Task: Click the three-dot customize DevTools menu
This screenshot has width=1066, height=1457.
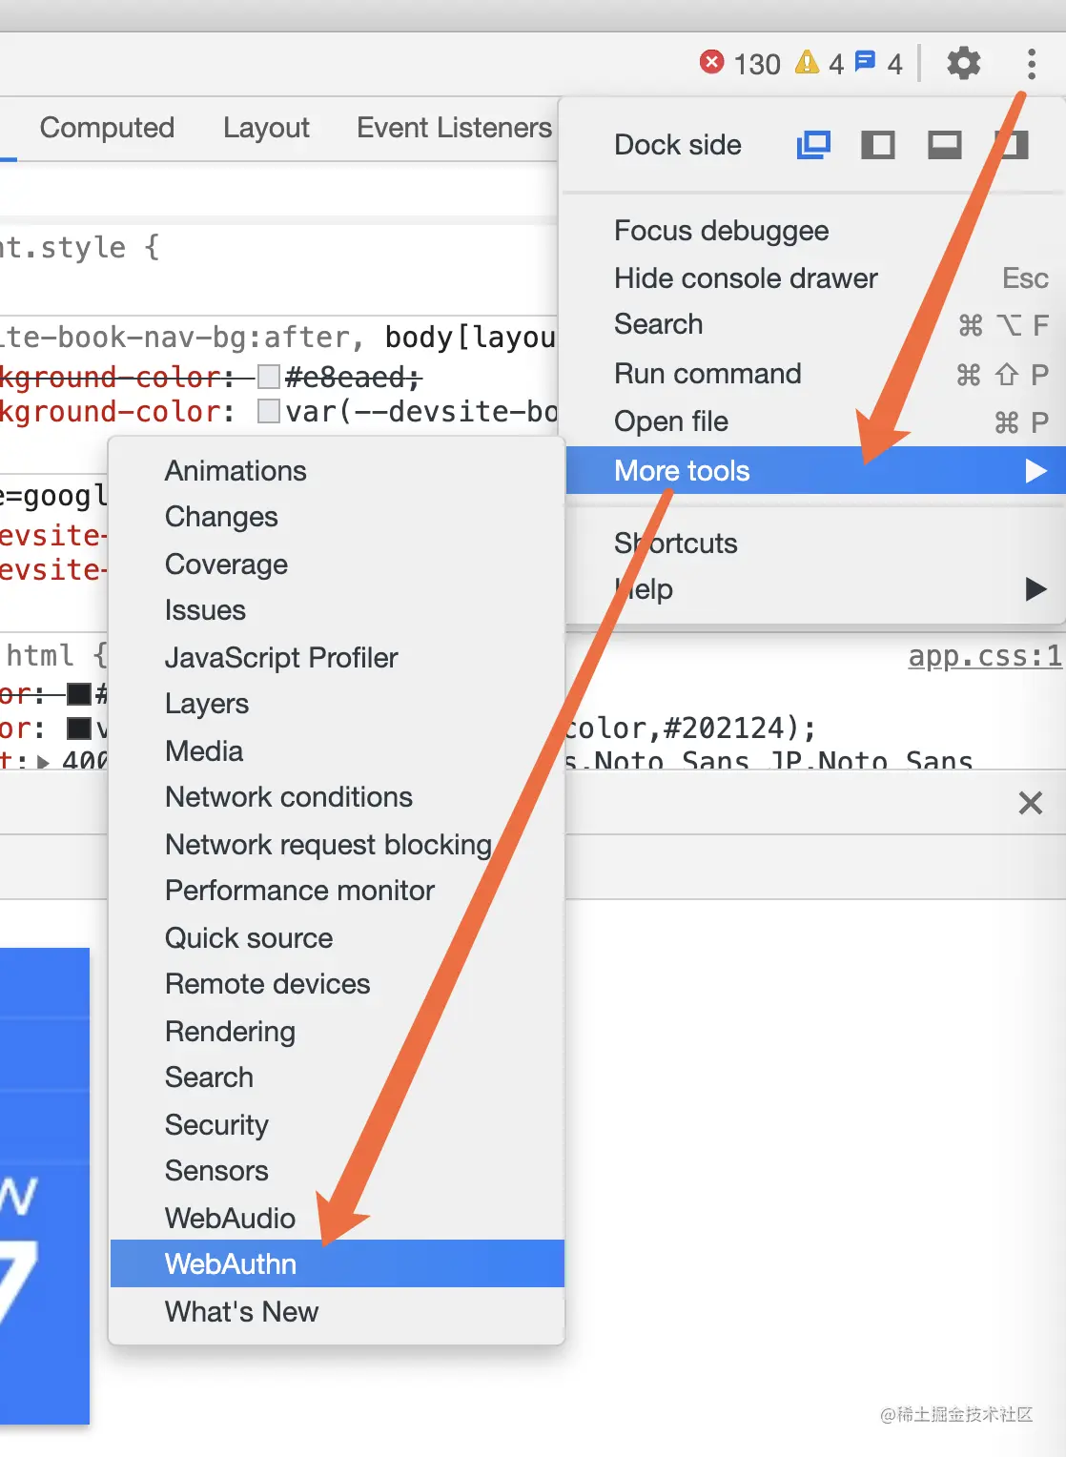Action: pos(1031,64)
